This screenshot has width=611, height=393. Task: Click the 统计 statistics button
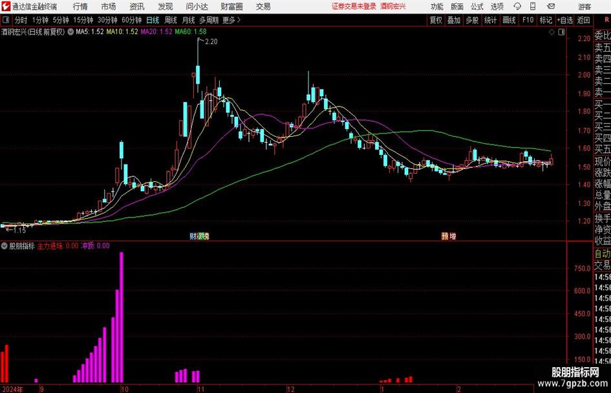click(490, 20)
